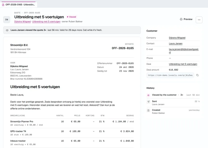208x148 pixels.
Task: Click the History section heading
Action: click(151, 88)
